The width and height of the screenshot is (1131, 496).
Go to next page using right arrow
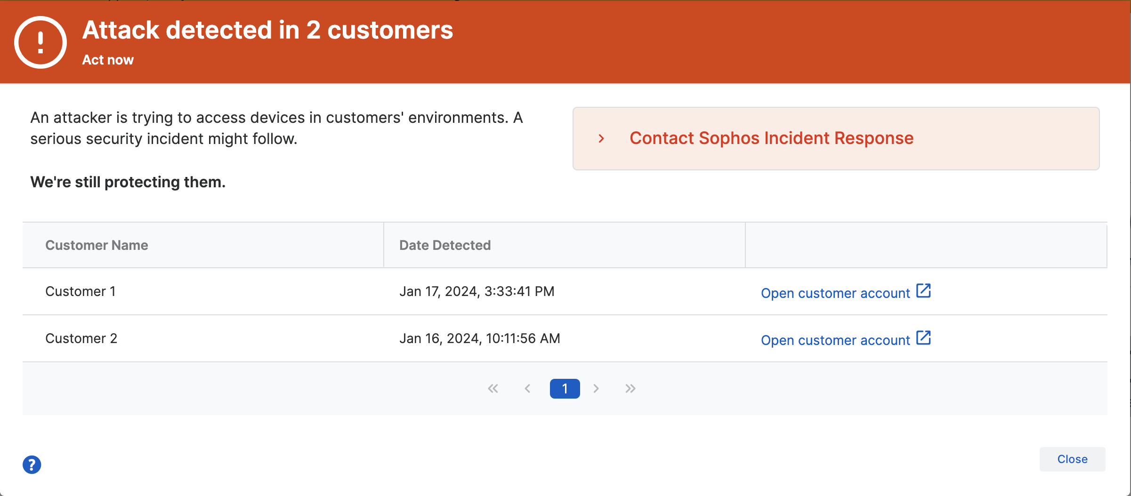point(596,389)
